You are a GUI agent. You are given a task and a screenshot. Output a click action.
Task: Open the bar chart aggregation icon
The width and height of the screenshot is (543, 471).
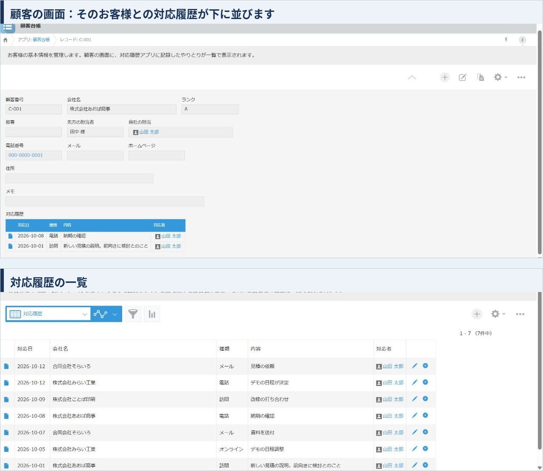click(x=152, y=314)
